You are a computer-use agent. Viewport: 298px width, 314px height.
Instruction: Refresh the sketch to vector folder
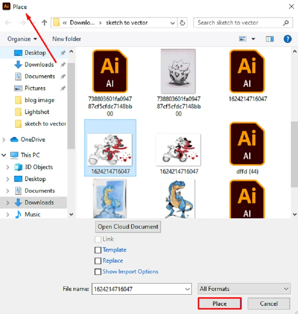coord(182,23)
